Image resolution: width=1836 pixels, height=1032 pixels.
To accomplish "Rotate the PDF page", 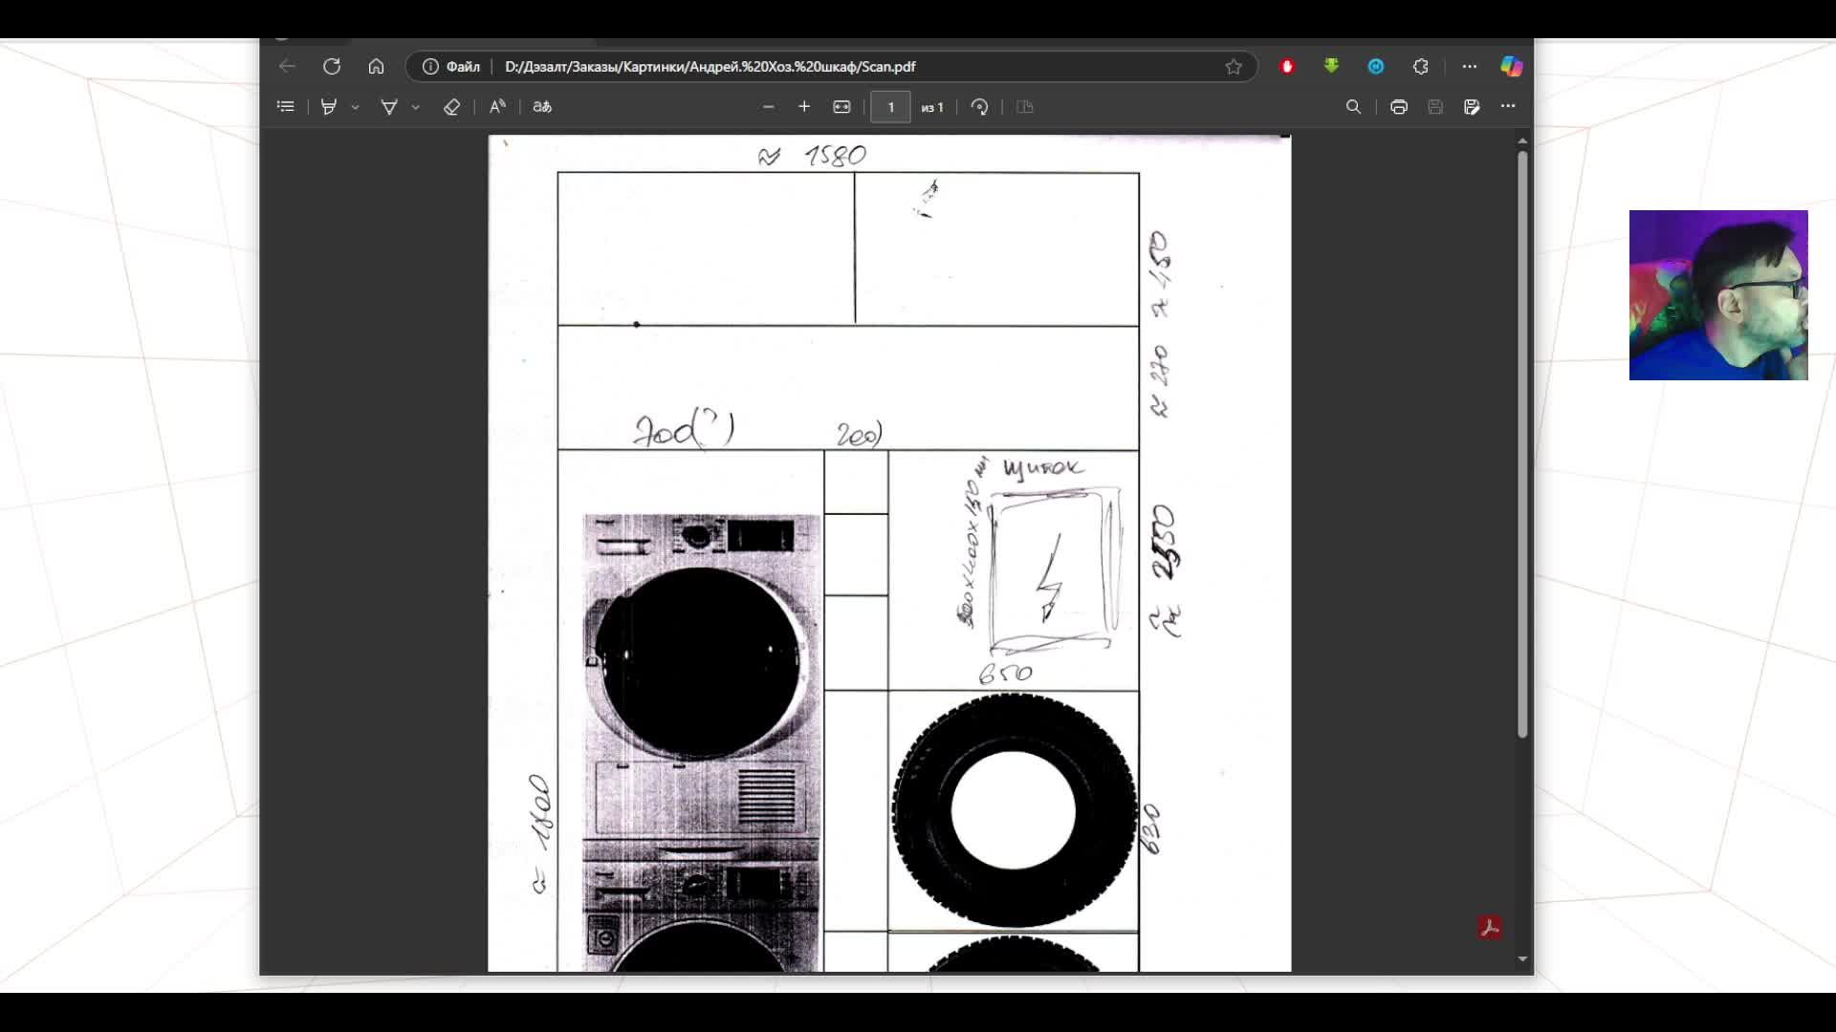I will (979, 107).
